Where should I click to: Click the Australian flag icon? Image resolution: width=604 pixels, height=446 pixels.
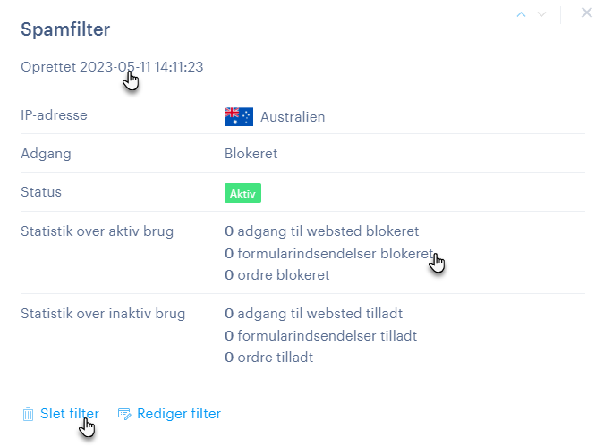click(x=238, y=116)
